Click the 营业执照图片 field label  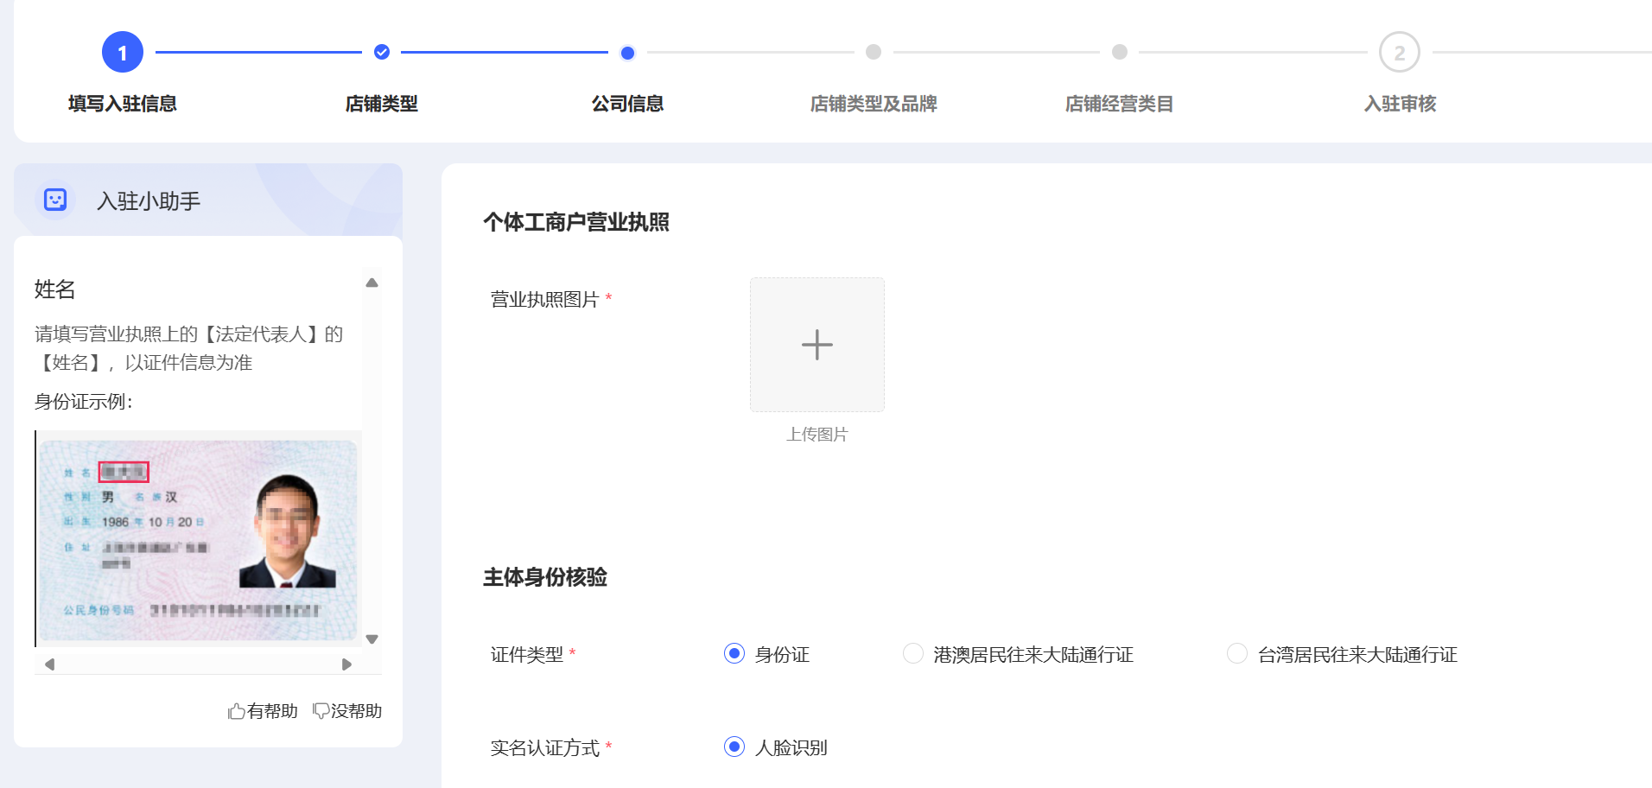tap(545, 300)
